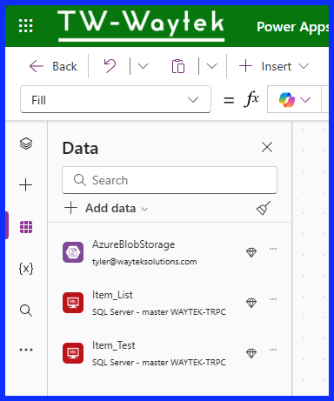This screenshot has width=334, height=401.
Task: Go back with the Back button
Action: click(x=53, y=66)
